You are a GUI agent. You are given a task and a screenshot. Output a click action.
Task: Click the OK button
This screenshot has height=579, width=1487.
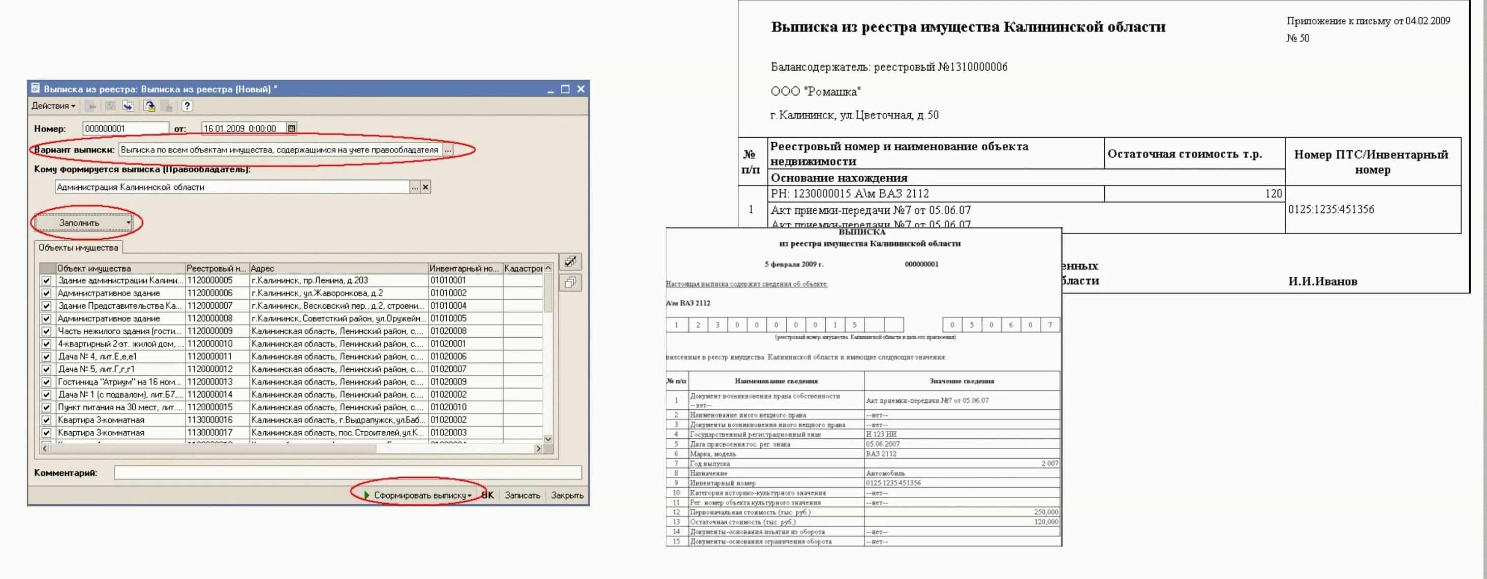(x=488, y=495)
